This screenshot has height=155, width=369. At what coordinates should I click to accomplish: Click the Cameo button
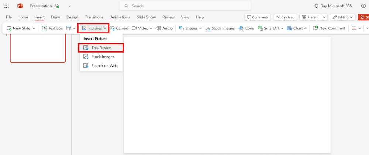pos(119,28)
